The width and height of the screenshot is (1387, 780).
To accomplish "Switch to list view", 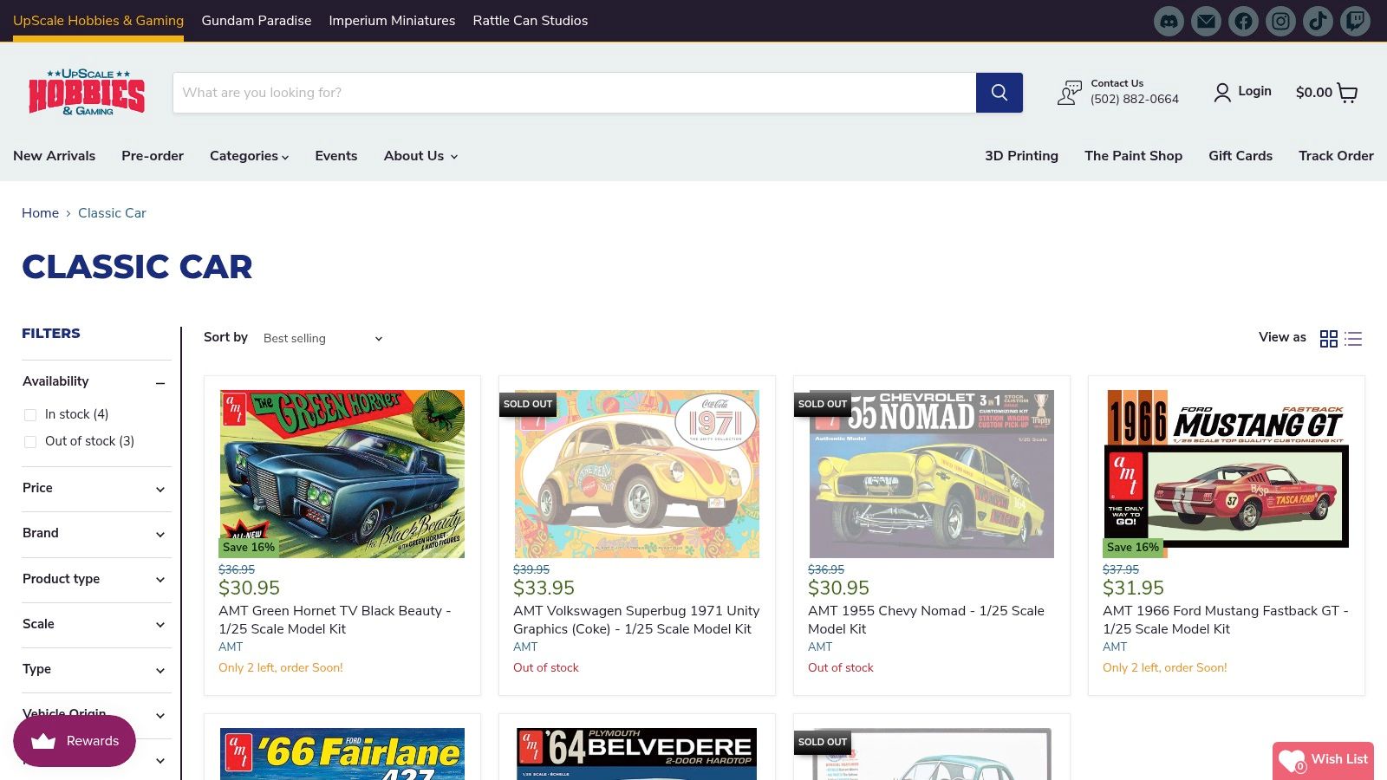I will click(1353, 339).
